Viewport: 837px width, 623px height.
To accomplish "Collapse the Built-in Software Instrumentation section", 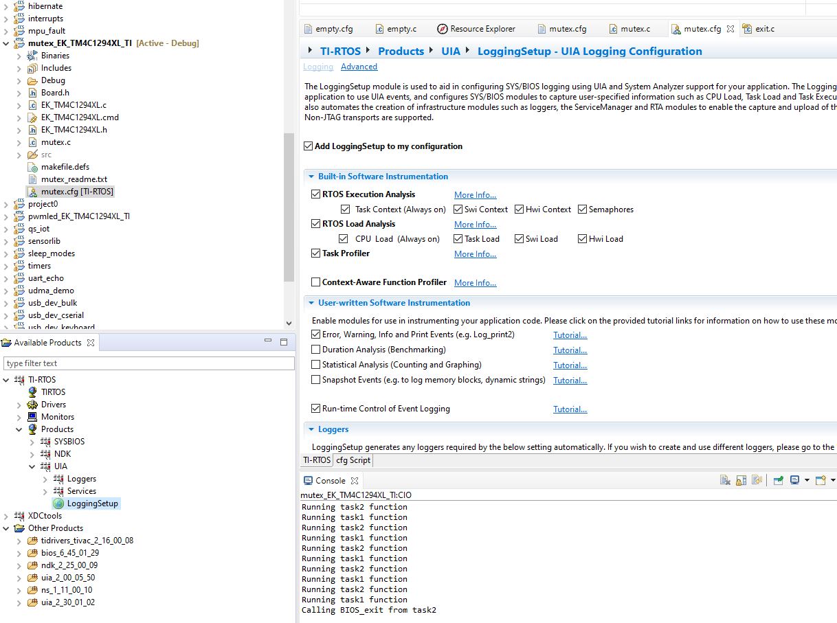I will click(311, 177).
